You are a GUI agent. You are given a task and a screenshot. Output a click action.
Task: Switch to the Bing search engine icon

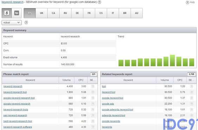click(17, 13)
